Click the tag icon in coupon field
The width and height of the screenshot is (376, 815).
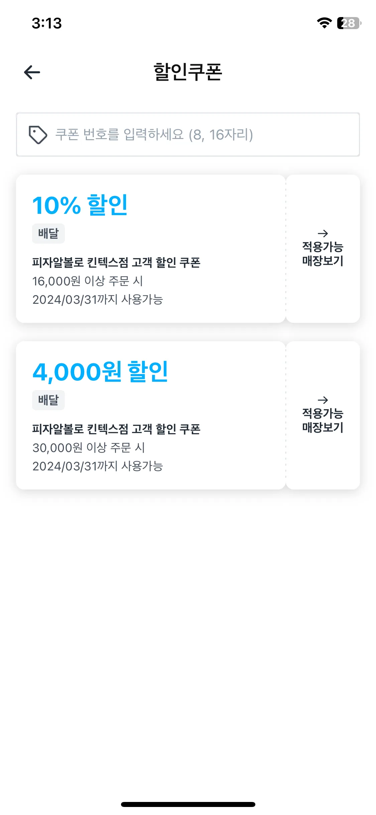[38, 134]
